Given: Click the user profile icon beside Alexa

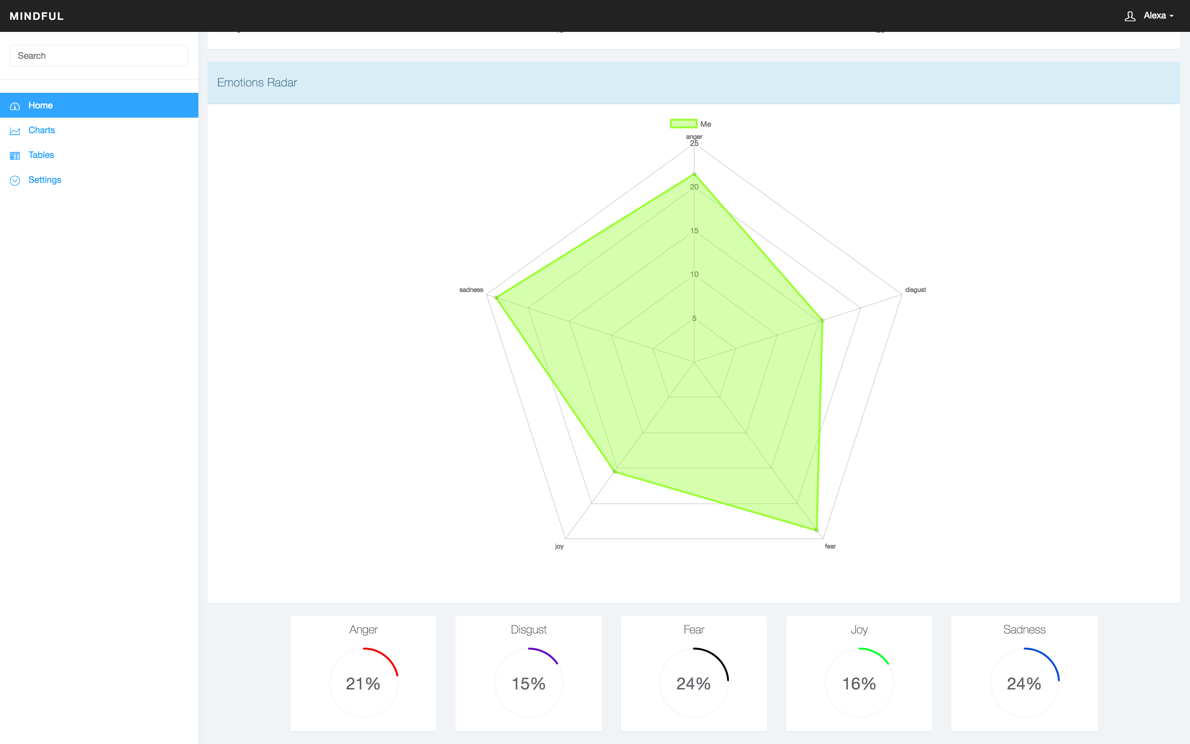Looking at the screenshot, I should tap(1129, 16).
